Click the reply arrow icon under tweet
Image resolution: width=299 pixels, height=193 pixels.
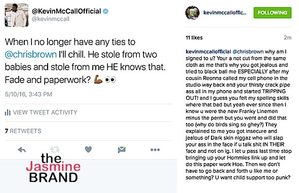click(x=22, y=150)
